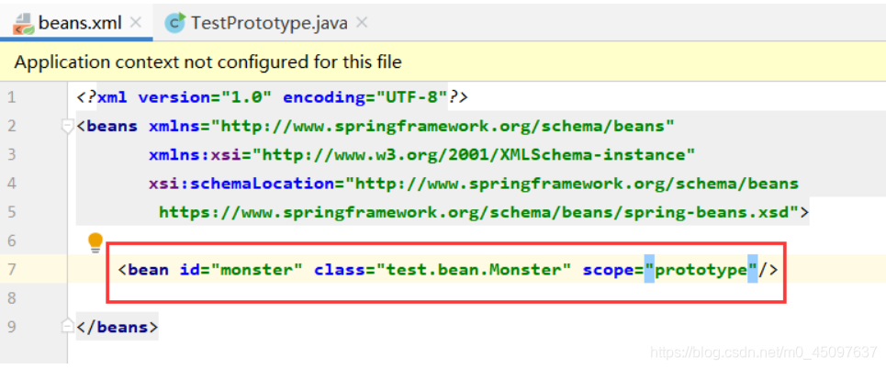Click the yellow lightbulb intention icon

coord(95,242)
